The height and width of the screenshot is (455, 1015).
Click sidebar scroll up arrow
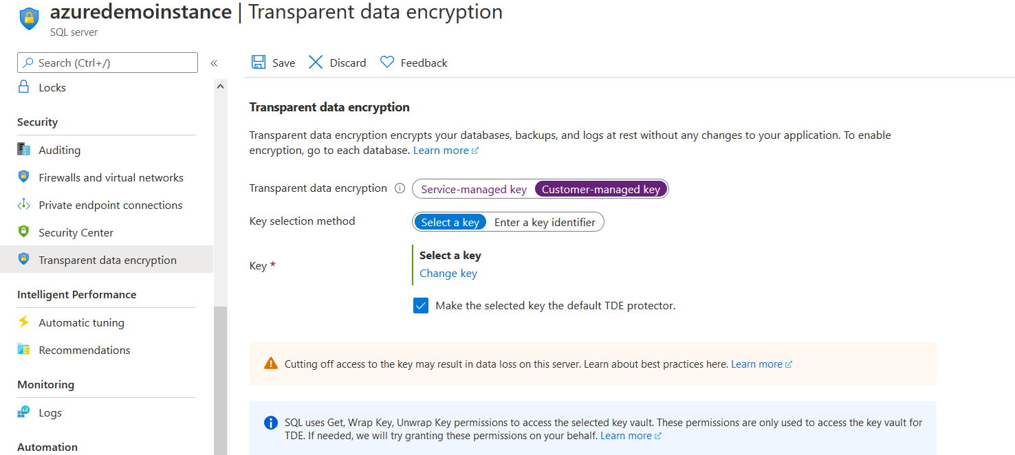tap(220, 87)
